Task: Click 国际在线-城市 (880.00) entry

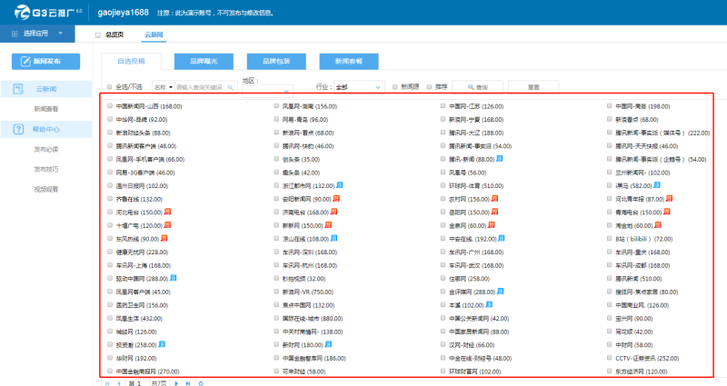Action: click(313, 319)
